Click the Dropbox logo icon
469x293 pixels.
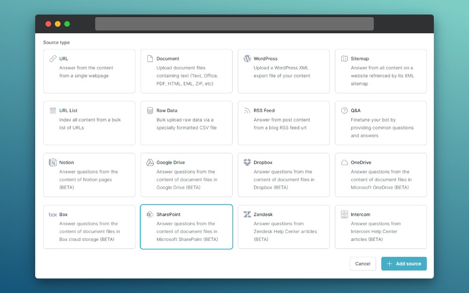(247, 163)
